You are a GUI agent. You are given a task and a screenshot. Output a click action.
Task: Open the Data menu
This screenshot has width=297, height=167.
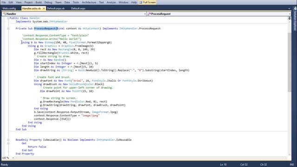coord(67,2)
